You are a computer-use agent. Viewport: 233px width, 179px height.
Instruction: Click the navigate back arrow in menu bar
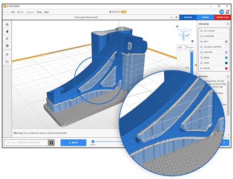click(4, 12)
